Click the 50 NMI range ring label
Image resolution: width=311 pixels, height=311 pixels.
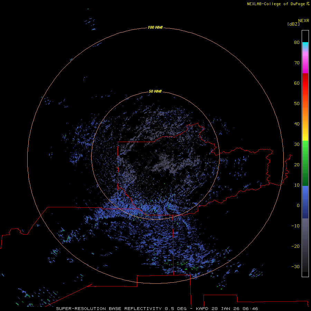coord(155,91)
